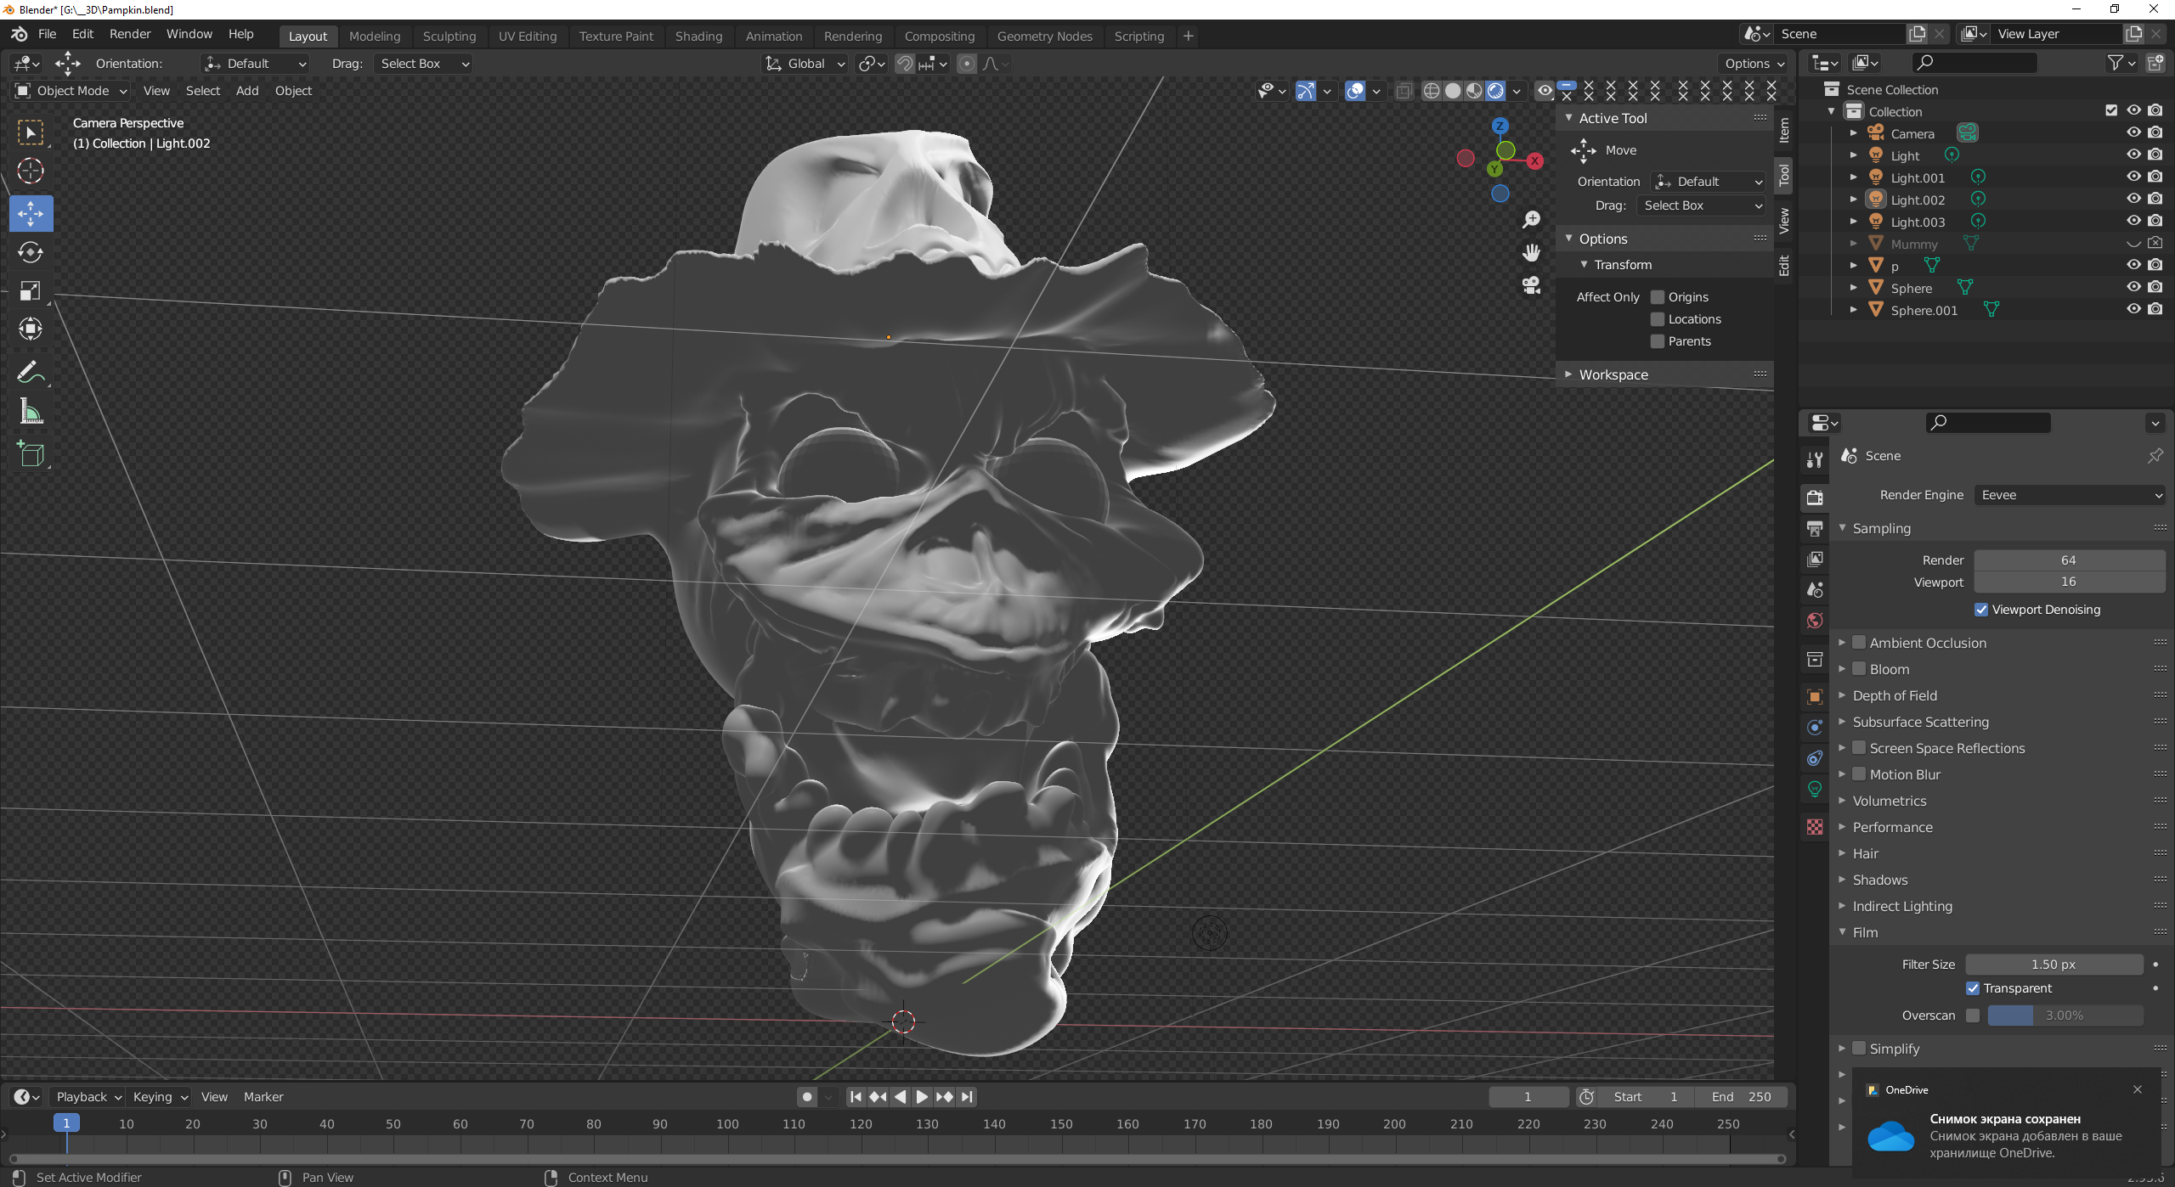Click Render samples field showing 64
2175x1187 pixels.
[x=2070, y=560]
